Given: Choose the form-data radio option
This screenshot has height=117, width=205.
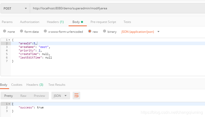Looking at the screenshot, I should click(22, 31).
